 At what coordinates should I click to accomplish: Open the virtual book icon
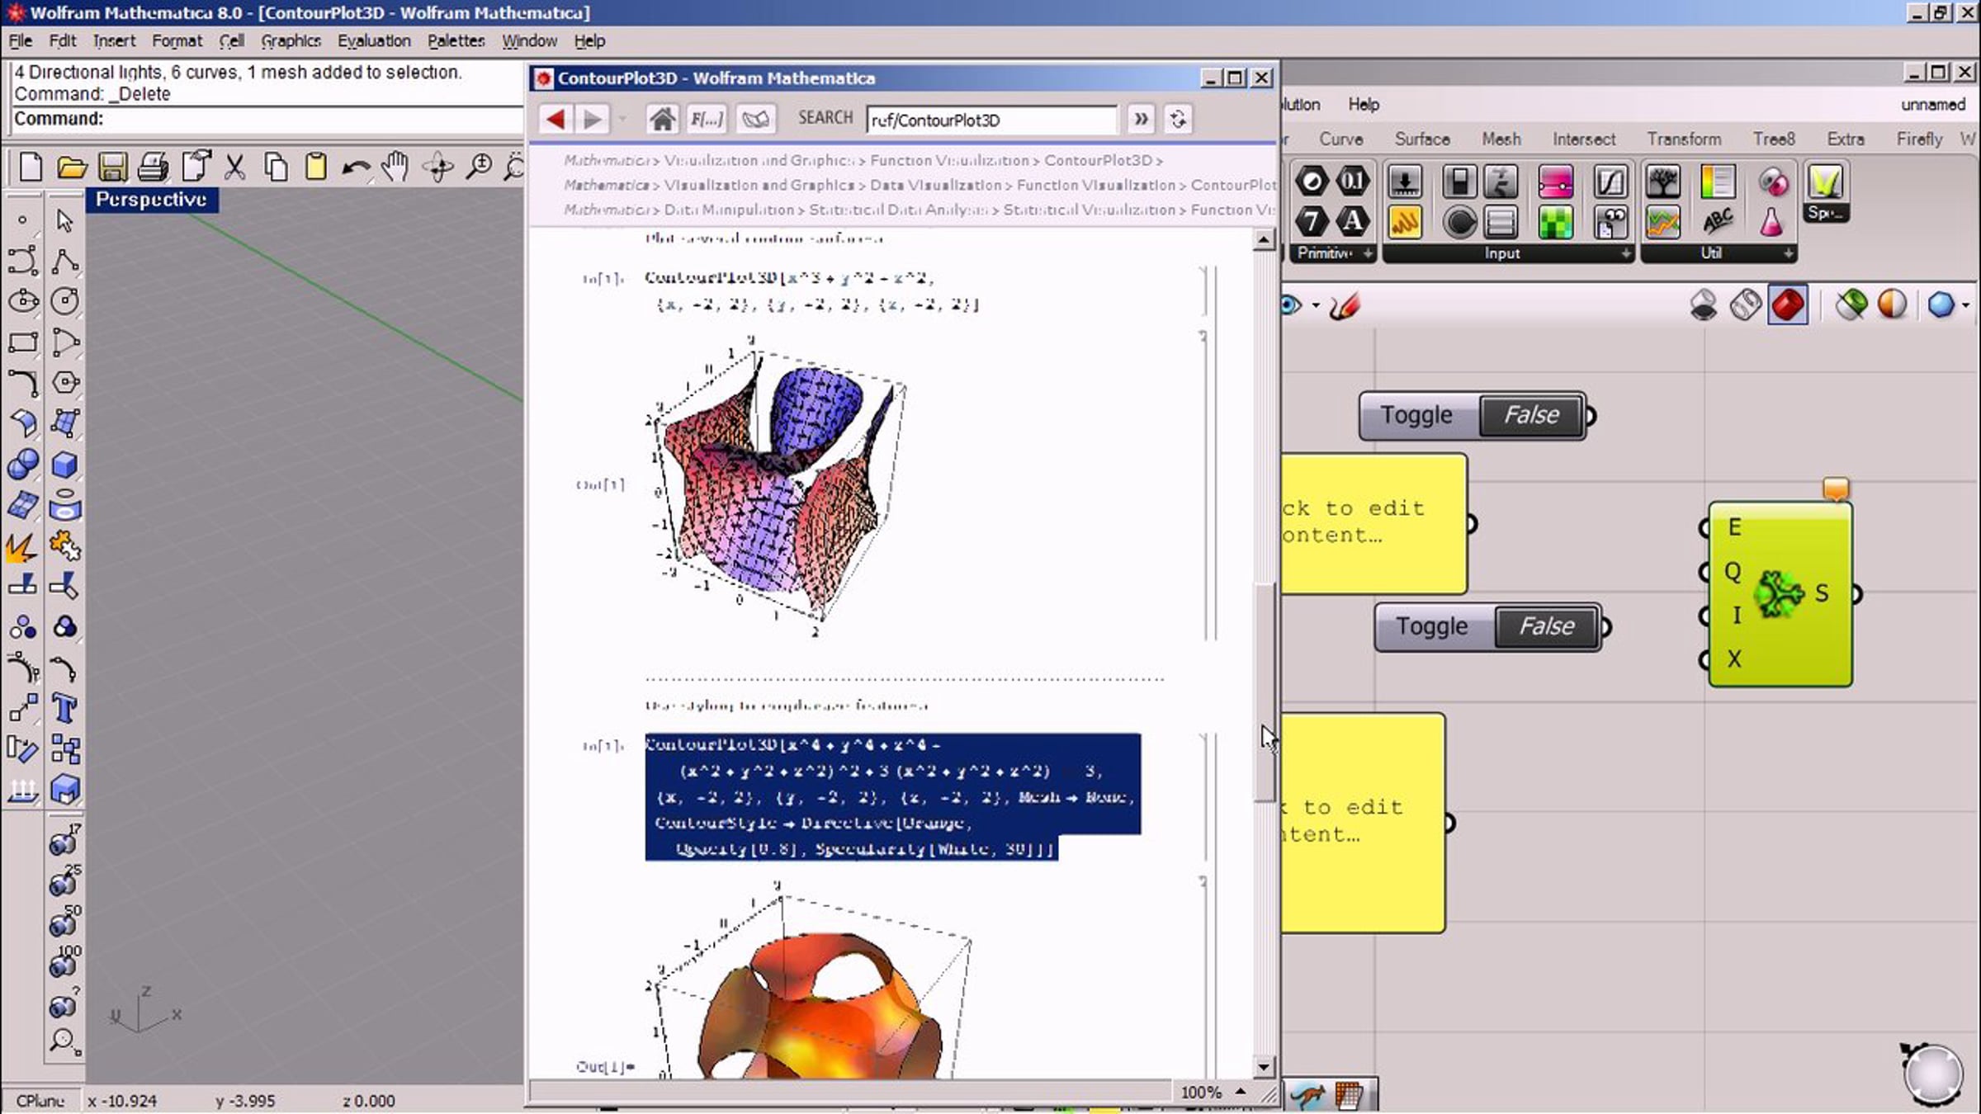click(x=755, y=120)
